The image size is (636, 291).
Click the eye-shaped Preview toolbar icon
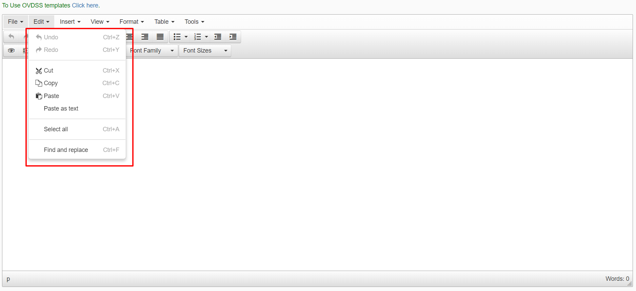[x=11, y=51]
